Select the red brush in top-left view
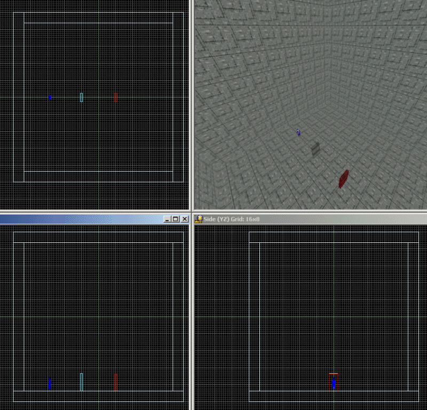Image resolution: width=427 pixels, height=410 pixels. pyautogui.click(x=115, y=97)
